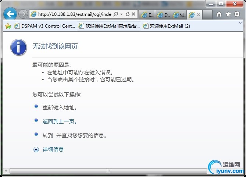Click 返回到上一页 link
The image size is (246, 177).
coord(60,121)
